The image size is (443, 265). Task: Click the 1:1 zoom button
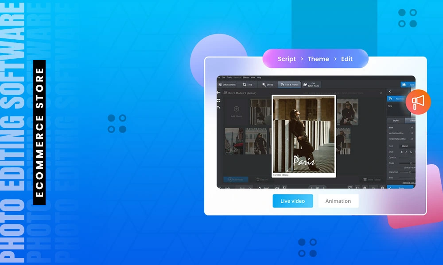point(358,187)
